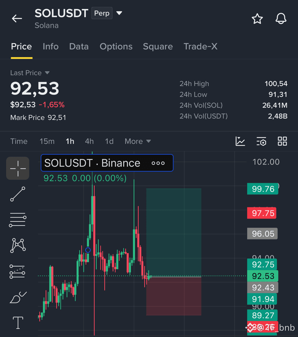Switch to the Price tab
The image size is (298, 337).
(22, 46)
